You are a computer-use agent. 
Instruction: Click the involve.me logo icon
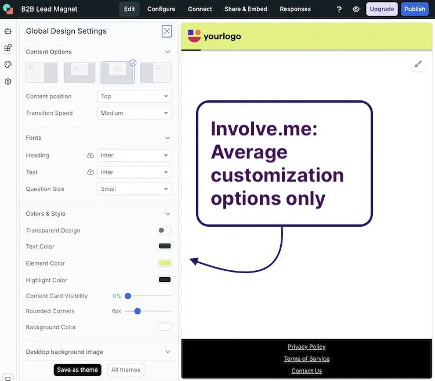[x=8, y=9]
